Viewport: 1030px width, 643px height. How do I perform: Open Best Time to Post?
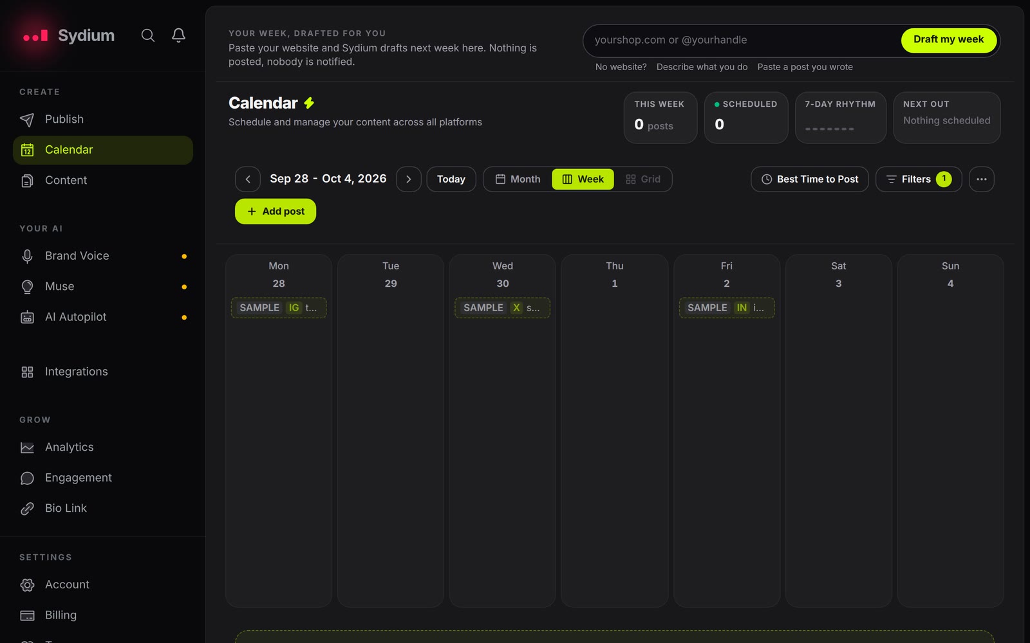click(810, 179)
